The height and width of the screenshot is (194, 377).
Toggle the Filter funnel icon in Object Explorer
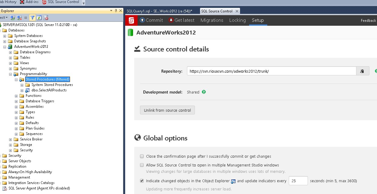tap(32, 18)
